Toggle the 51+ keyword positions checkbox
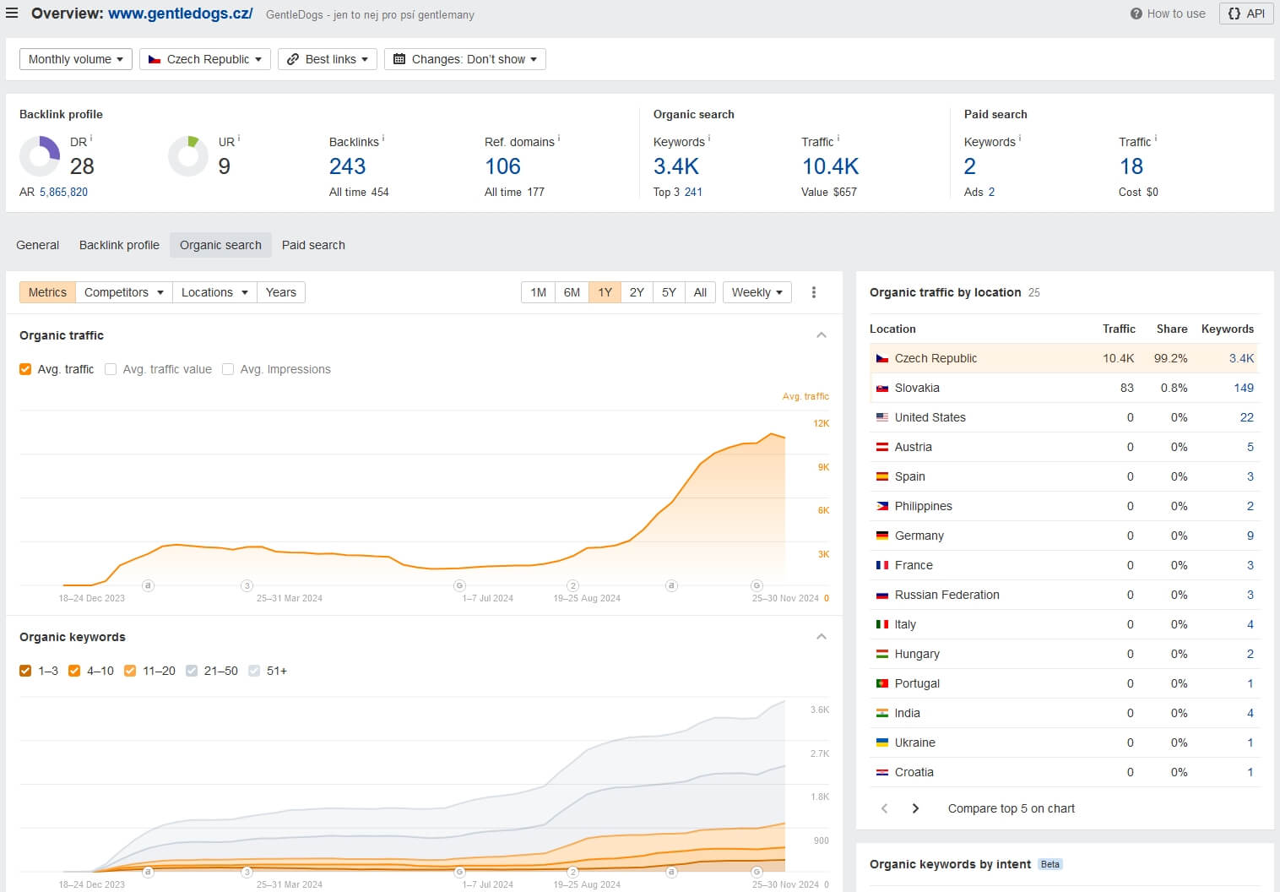The image size is (1280, 892). click(254, 671)
